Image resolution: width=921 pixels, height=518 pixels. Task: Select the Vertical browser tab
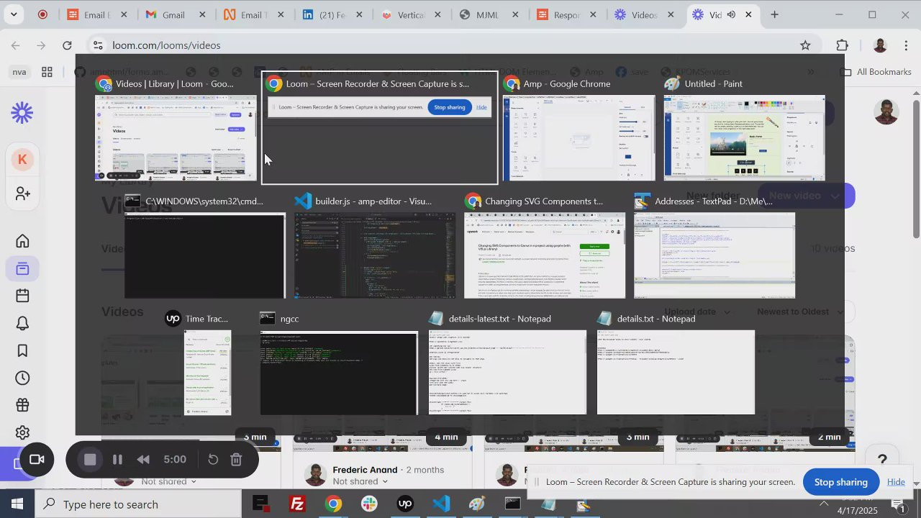click(411, 14)
